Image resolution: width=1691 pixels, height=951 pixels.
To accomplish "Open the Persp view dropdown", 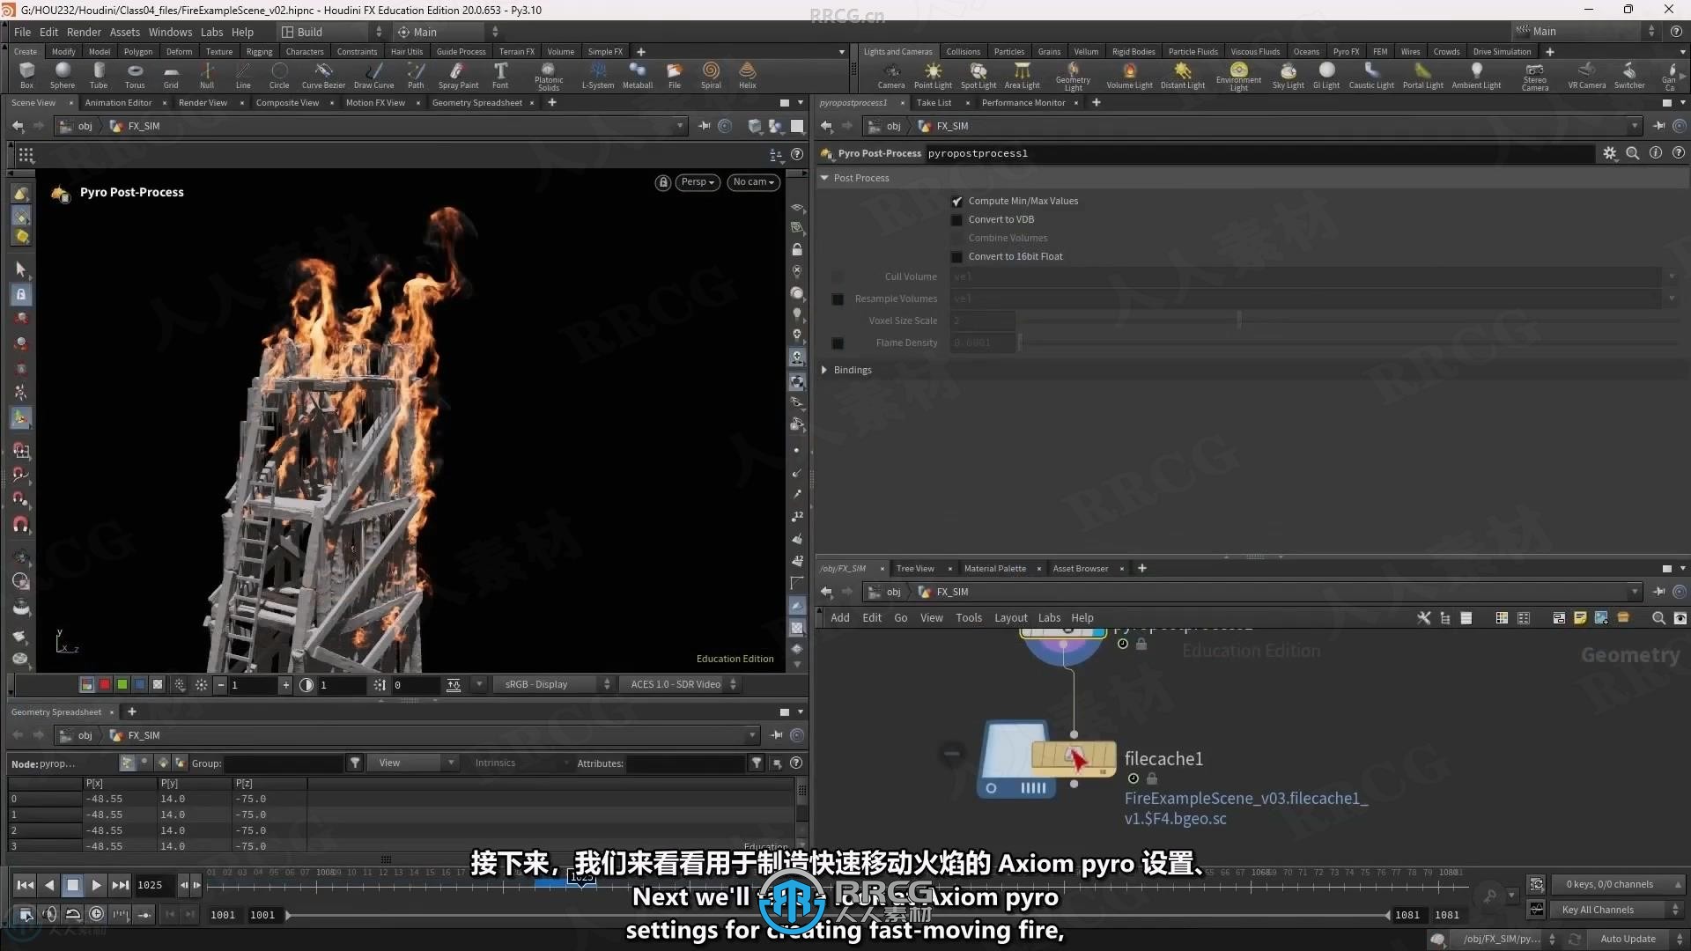I will (x=698, y=182).
